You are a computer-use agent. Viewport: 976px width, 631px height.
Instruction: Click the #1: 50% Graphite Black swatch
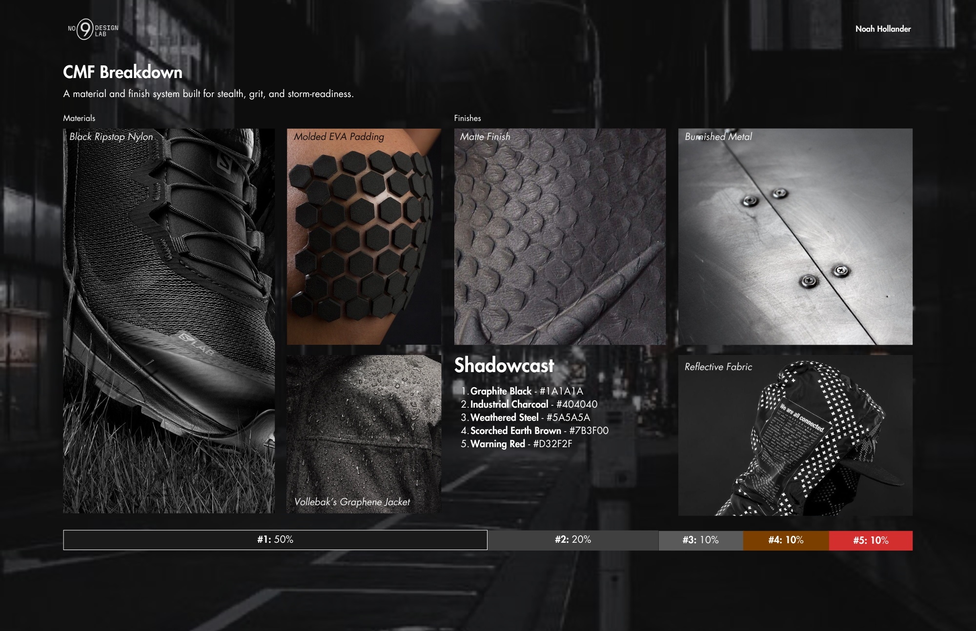(x=275, y=540)
